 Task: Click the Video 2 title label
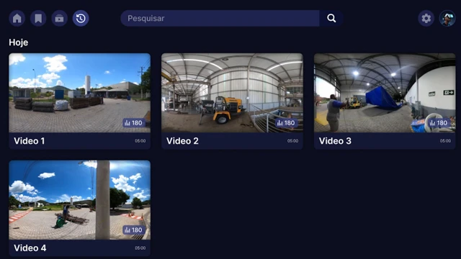[182, 141]
